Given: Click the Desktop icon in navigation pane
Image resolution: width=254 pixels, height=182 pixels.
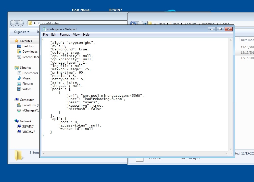Looking at the screenshot, I should [19, 46].
